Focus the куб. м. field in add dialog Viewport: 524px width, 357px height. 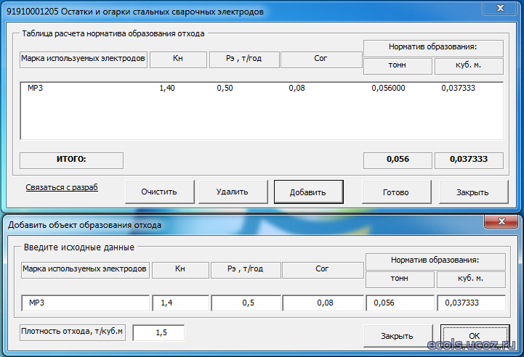pyautogui.click(x=471, y=303)
